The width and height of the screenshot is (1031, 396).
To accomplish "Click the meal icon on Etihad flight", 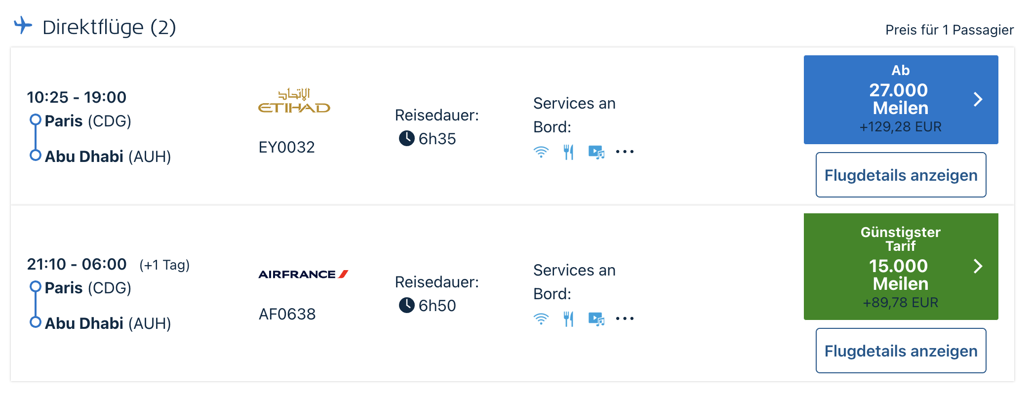I will [568, 152].
